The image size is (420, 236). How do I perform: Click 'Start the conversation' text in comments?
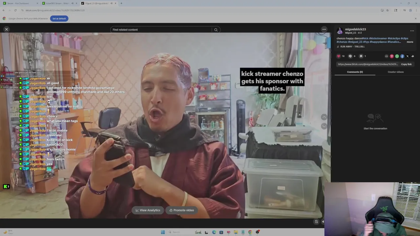[x=375, y=128]
